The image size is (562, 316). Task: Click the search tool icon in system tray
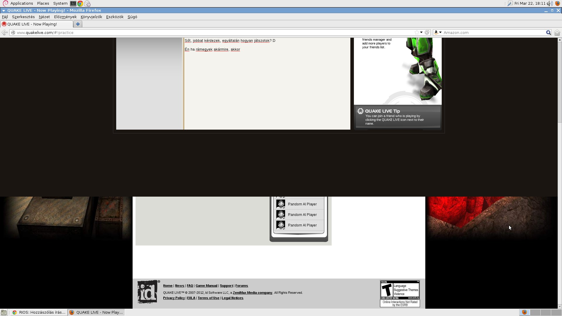pos(510,4)
